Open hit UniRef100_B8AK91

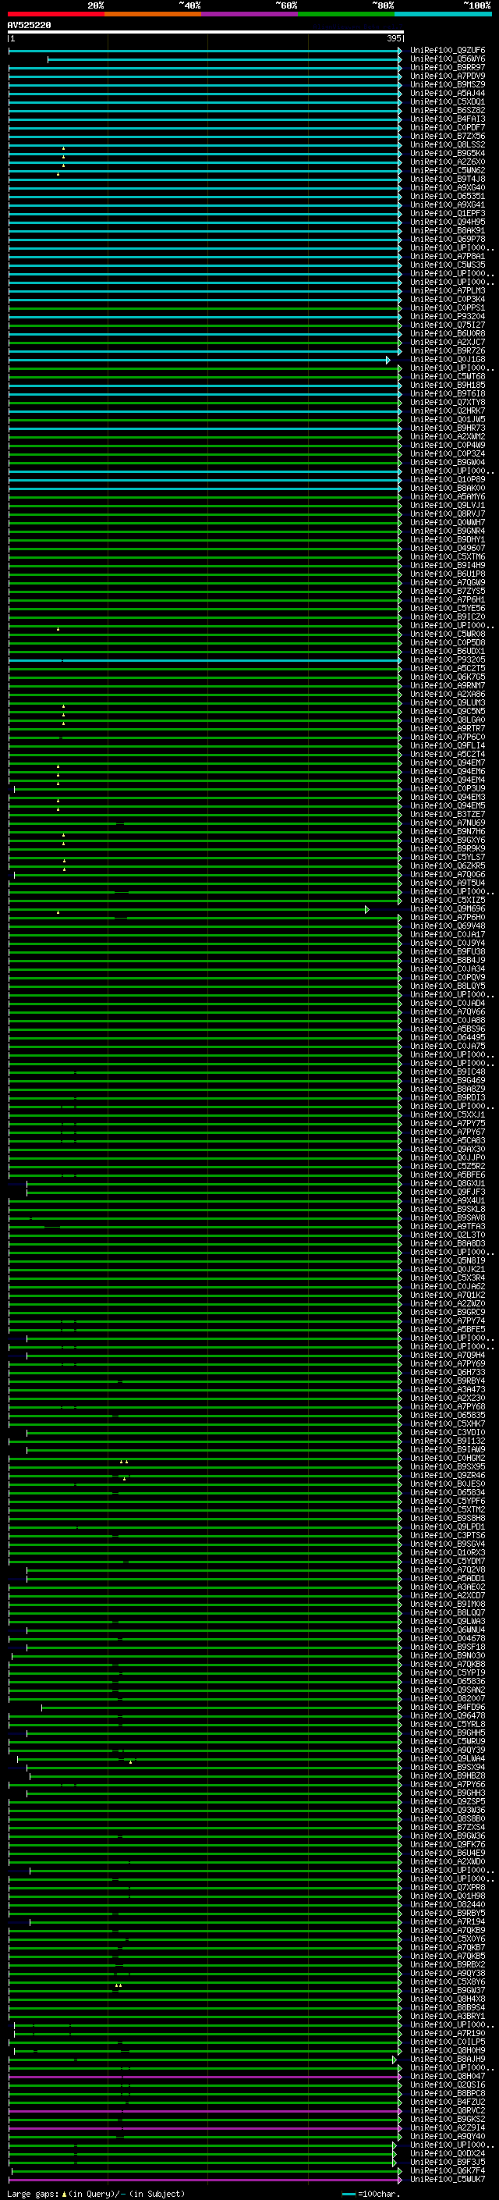447,229
